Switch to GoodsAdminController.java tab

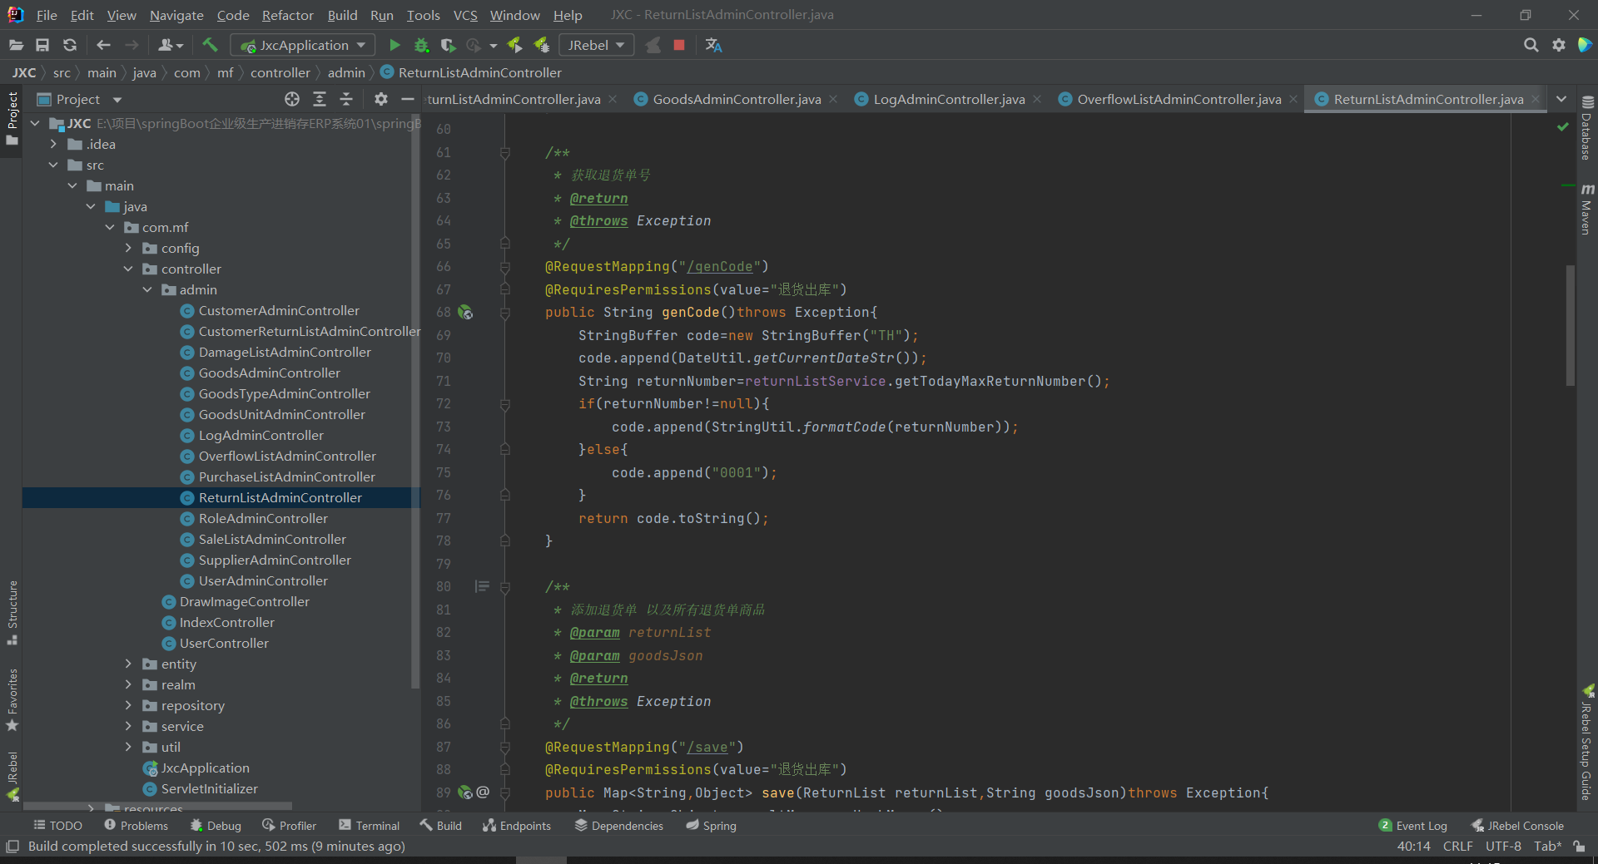pos(737,99)
